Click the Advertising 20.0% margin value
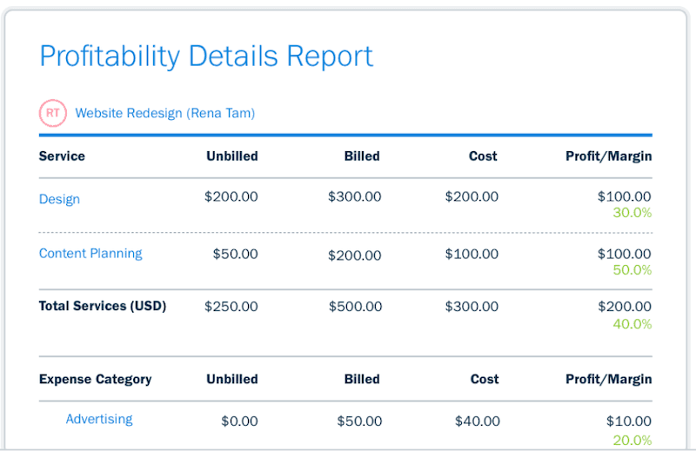 click(632, 440)
